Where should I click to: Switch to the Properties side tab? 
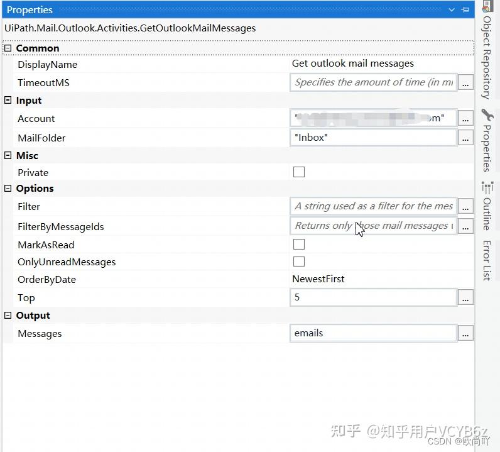(x=487, y=148)
